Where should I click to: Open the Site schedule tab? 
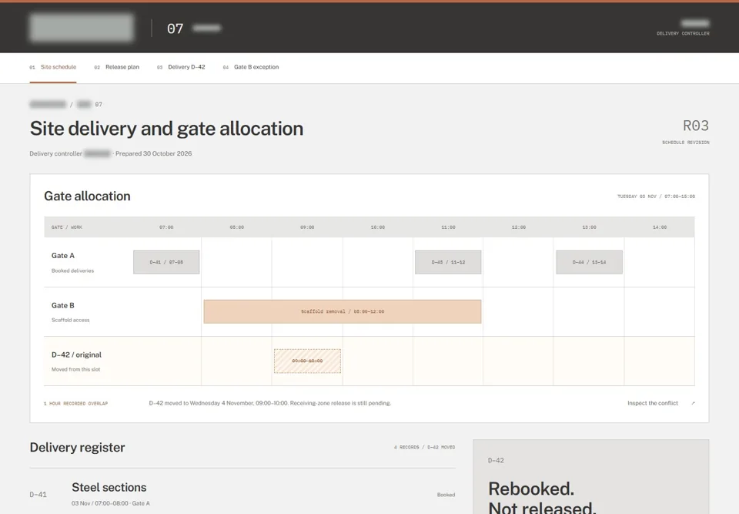pyautogui.click(x=53, y=67)
